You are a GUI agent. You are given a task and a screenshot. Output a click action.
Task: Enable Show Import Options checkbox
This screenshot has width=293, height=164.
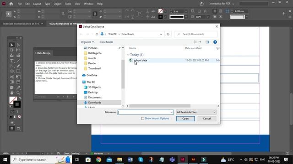142,118
